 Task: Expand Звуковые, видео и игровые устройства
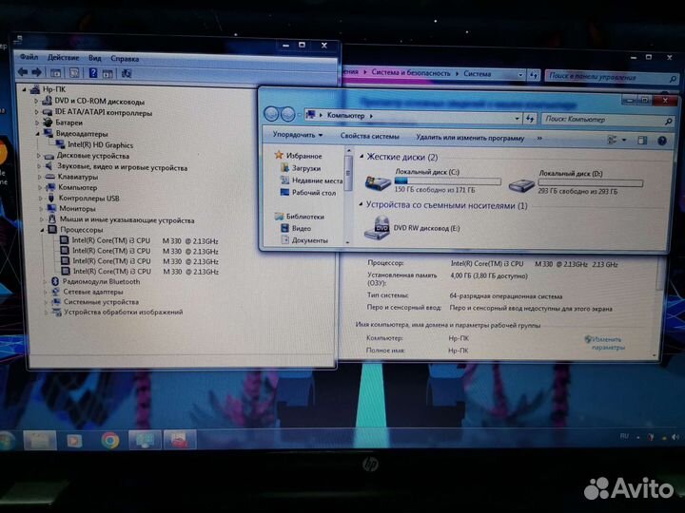pyautogui.click(x=39, y=166)
